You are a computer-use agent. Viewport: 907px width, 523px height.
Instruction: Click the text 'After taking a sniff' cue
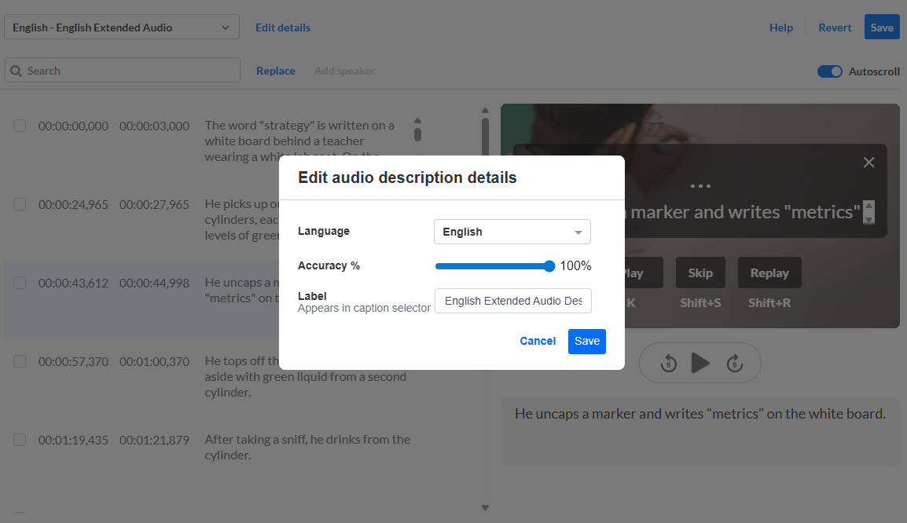307,448
